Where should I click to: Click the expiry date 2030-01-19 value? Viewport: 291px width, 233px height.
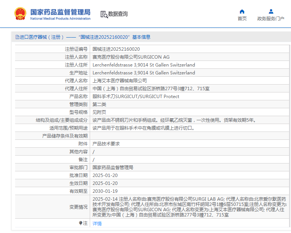(x=103, y=191)
